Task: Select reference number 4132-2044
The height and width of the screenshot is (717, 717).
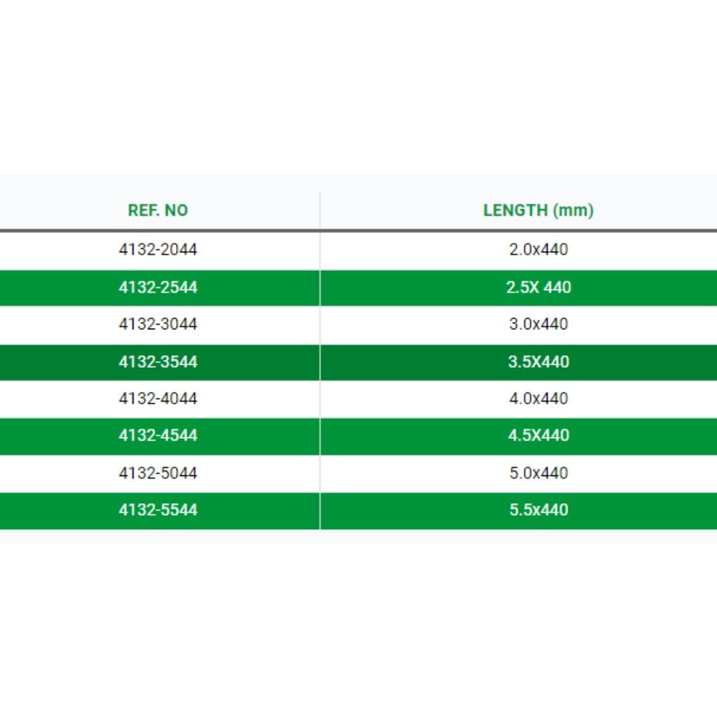Action: pyautogui.click(x=158, y=250)
